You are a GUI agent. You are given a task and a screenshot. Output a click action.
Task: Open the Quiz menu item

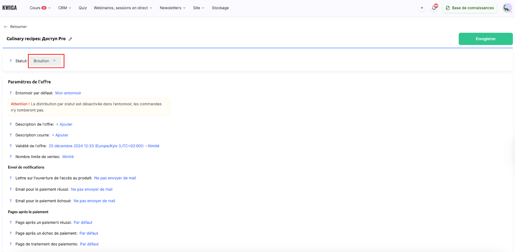coord(83,8)
